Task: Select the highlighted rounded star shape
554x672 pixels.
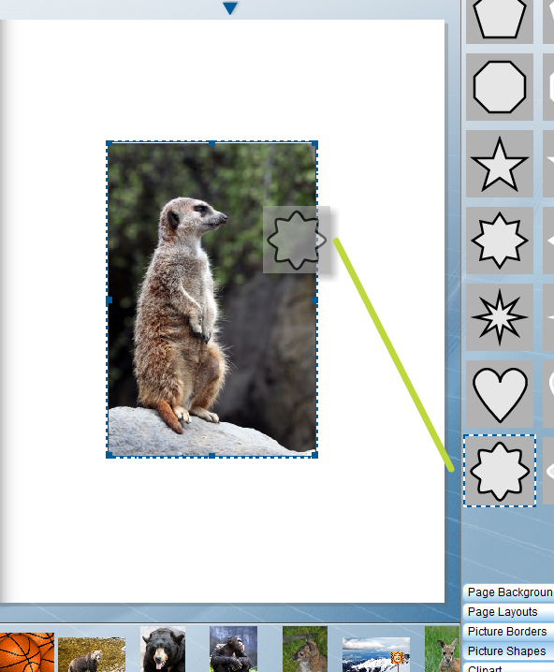Action: 500,471
